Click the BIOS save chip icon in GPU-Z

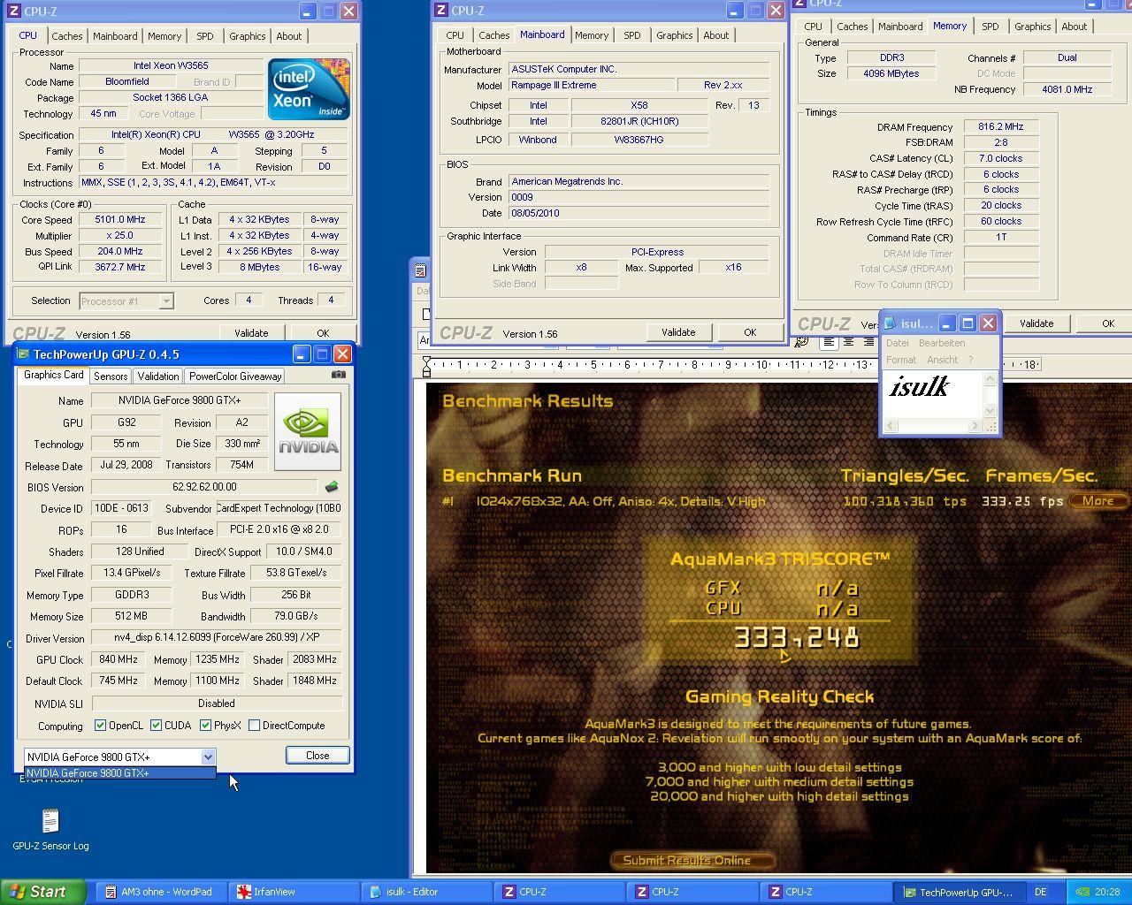point(332,487)
